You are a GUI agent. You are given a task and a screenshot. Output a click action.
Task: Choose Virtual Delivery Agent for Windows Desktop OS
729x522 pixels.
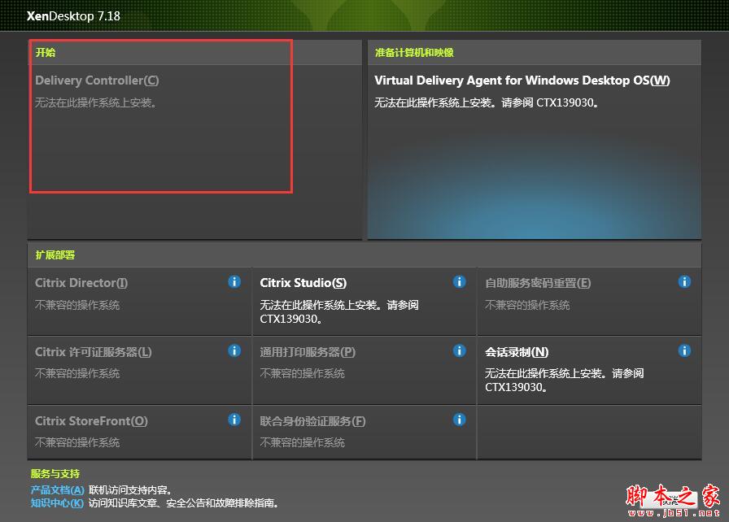pos(522,80)
